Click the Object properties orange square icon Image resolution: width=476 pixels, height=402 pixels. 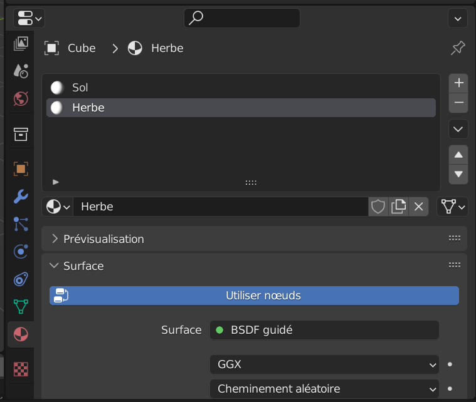[x=21, y=168]
